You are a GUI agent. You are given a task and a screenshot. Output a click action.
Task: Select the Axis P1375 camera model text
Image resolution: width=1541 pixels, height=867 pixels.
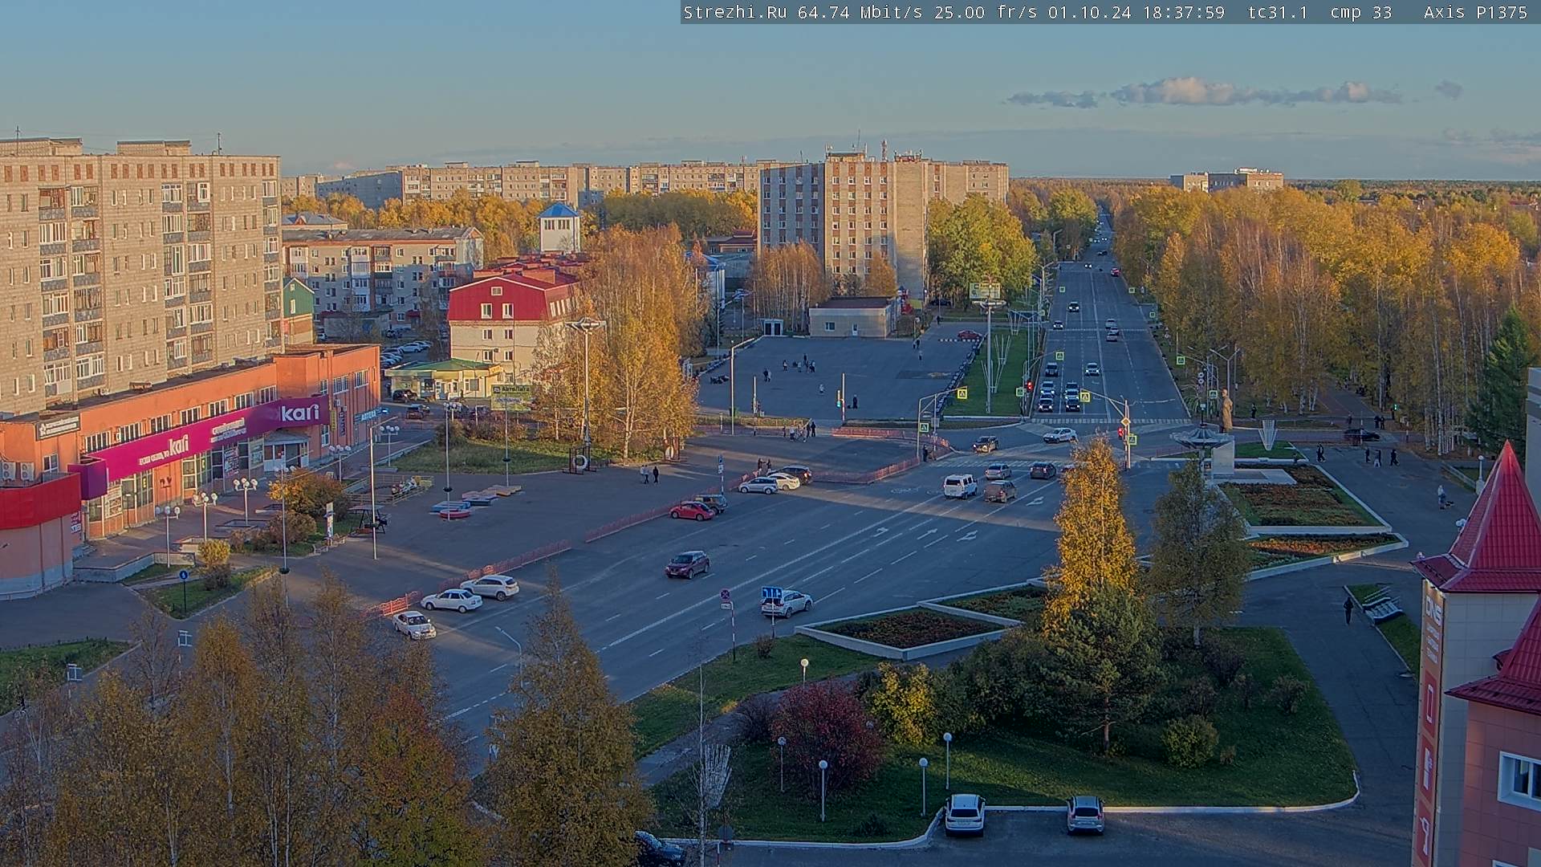click(1475, 12)
